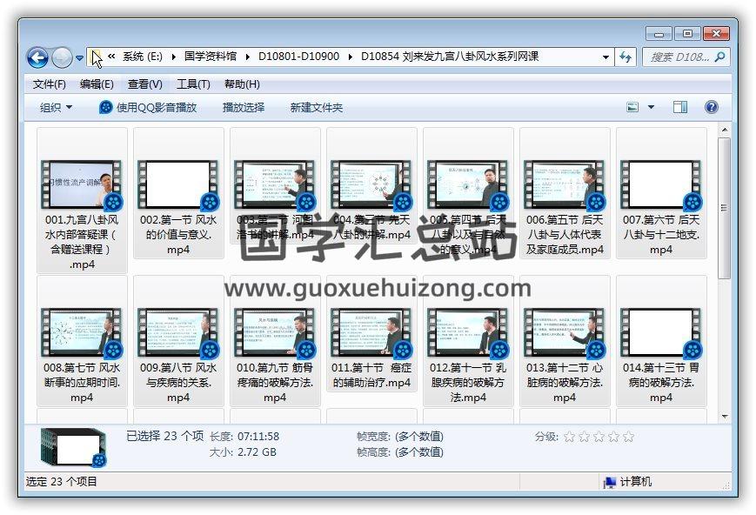Refresh the current folder view
The image size is (756, 515).
626,57
